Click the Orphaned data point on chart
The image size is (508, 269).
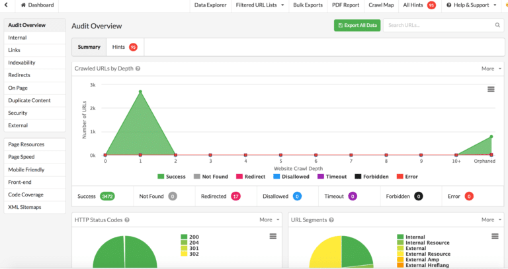coord(491,136)
